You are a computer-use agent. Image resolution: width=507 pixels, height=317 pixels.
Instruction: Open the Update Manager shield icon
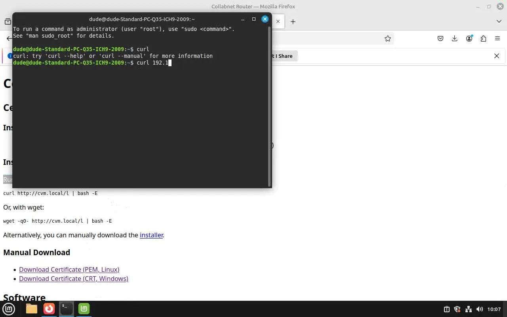(457, 309)
